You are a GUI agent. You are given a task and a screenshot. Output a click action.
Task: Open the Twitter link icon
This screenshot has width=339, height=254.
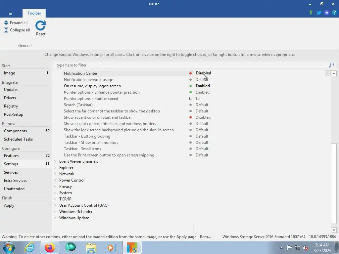pos(319,13)
